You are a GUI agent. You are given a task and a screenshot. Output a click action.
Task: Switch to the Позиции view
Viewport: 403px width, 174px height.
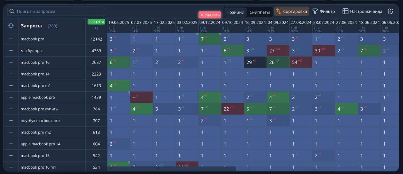[235, 12]
